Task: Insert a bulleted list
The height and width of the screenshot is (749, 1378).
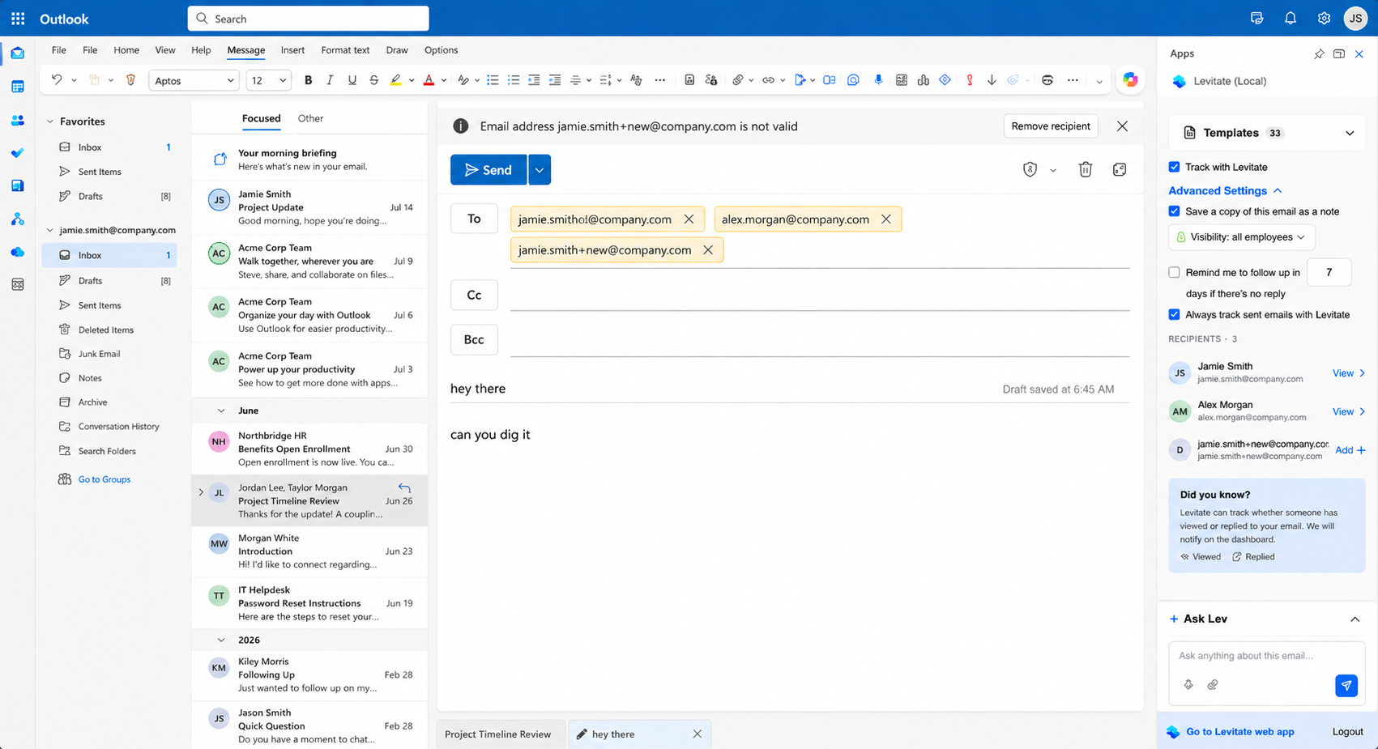Action: (493, 80)
